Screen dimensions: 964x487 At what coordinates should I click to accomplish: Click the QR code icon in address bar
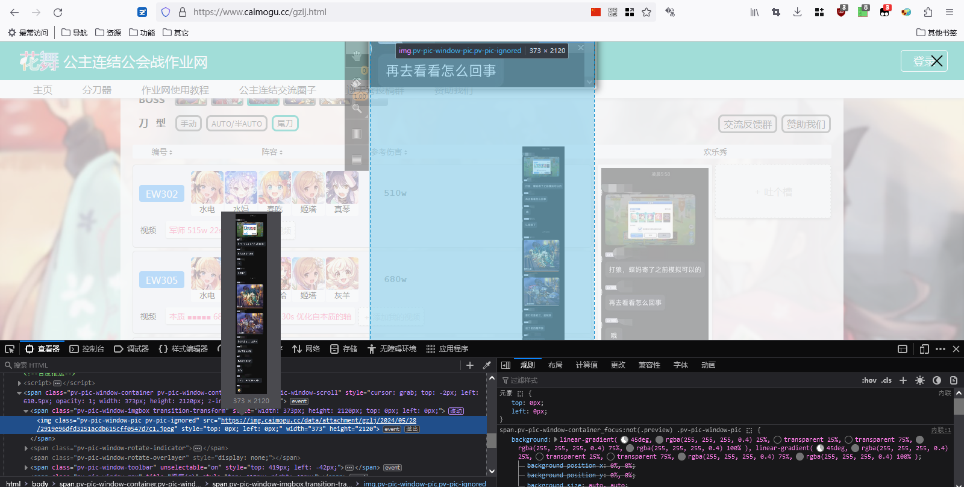[x=613, y=12]
